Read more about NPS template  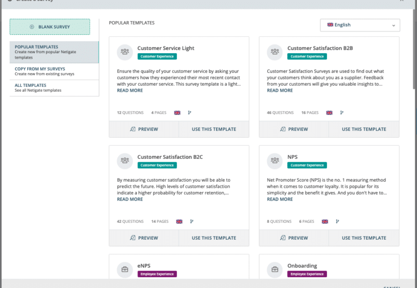tap(280, 199)
